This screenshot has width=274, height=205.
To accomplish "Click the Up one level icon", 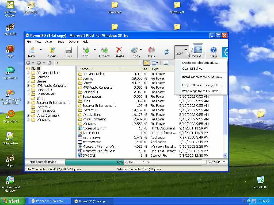I will click(50, 63).
